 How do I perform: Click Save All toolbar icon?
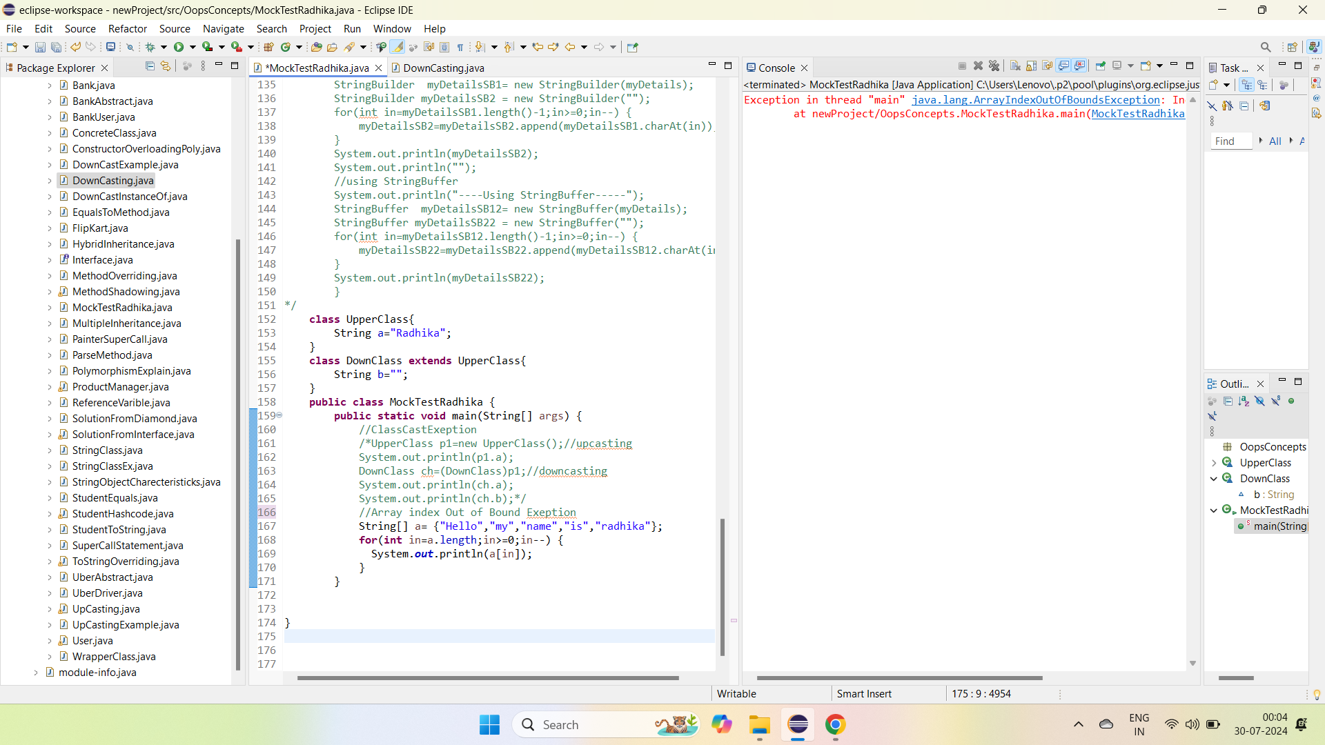[x=56, y=47]
